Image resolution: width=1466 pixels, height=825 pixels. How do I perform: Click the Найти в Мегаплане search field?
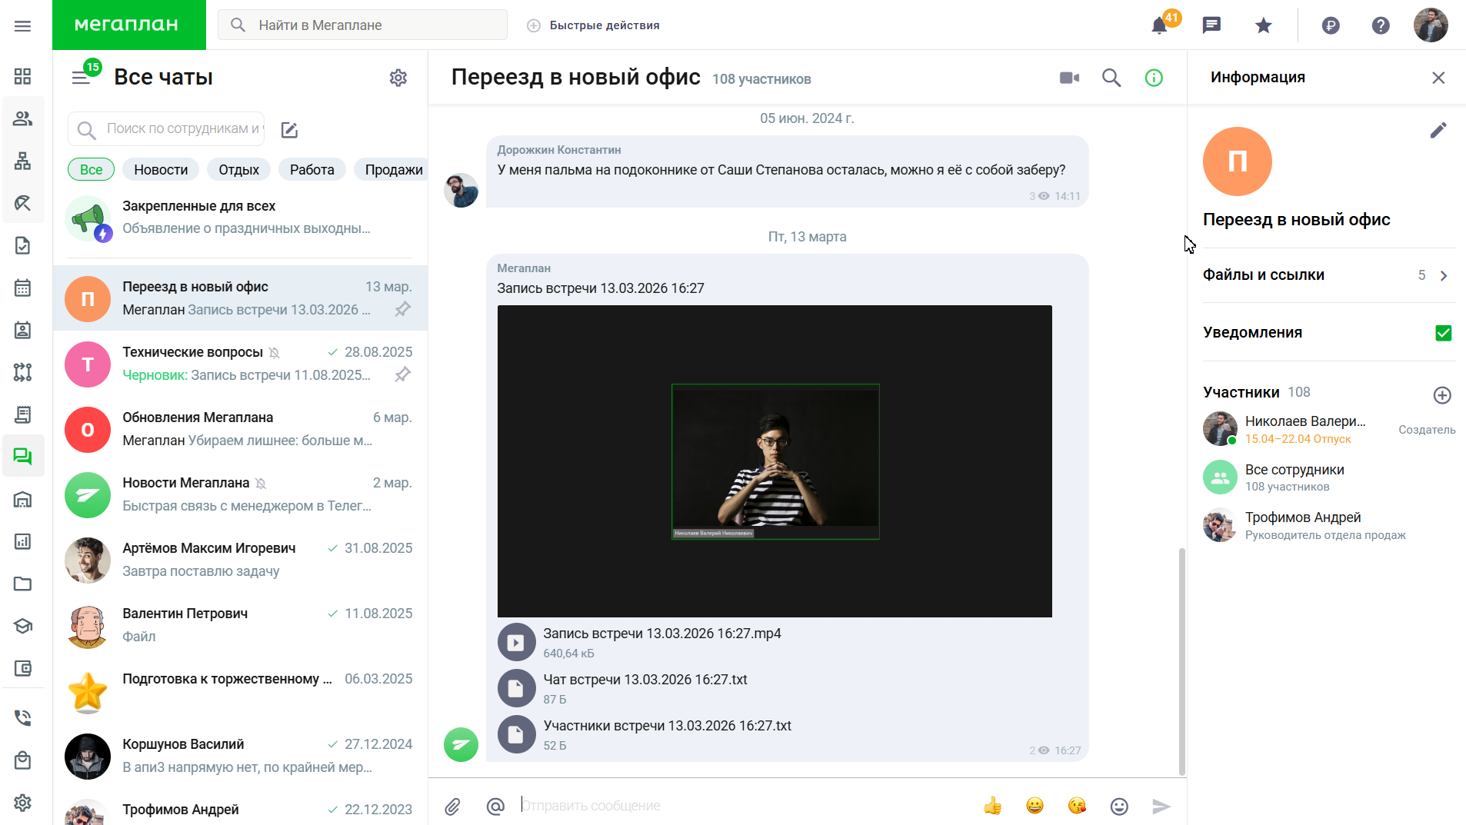pos(362,25)
